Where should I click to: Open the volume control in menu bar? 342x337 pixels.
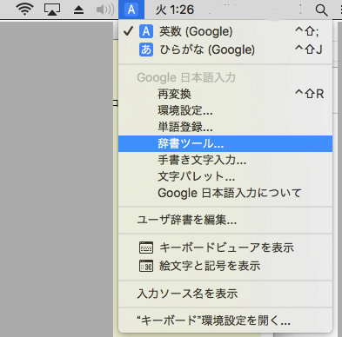[105, 10]
